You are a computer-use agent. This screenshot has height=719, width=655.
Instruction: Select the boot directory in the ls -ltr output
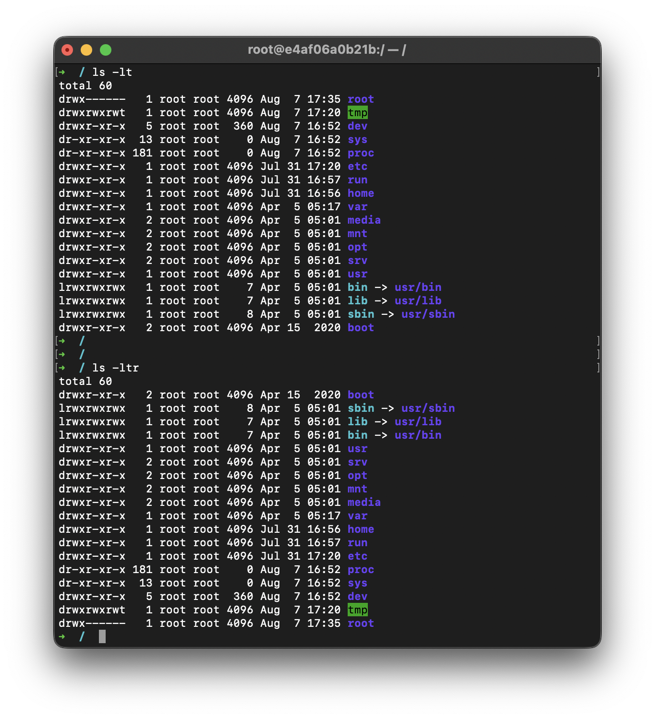(x=361, y=395)
